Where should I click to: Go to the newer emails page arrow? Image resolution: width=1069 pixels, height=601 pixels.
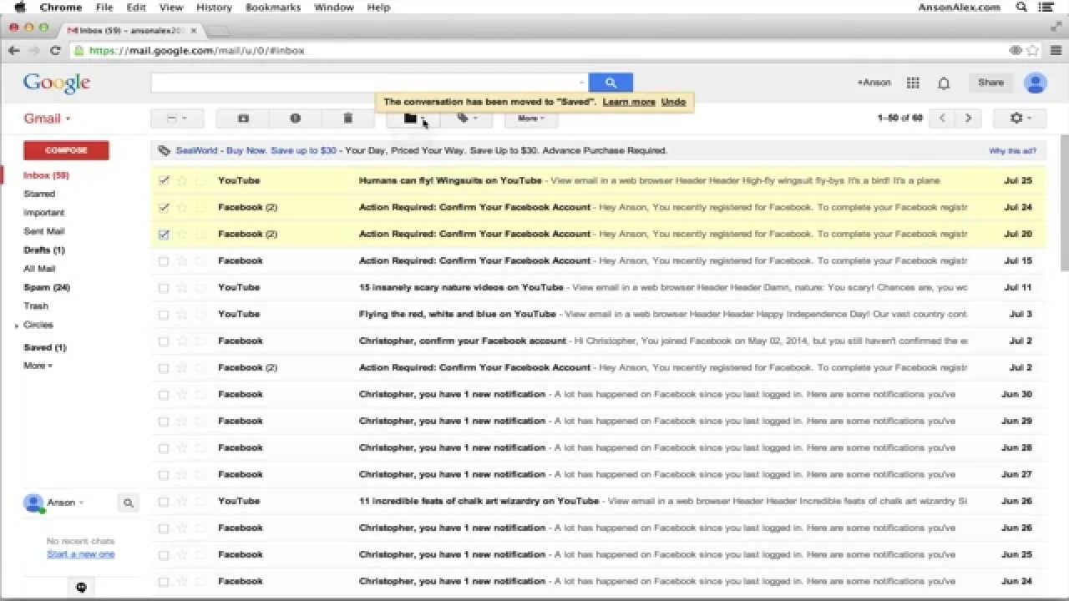[x=942, y=119]
